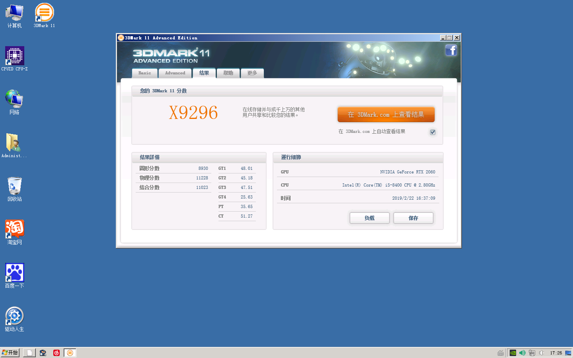
Task: Click the grey volume tray icon
Action: 542,353
